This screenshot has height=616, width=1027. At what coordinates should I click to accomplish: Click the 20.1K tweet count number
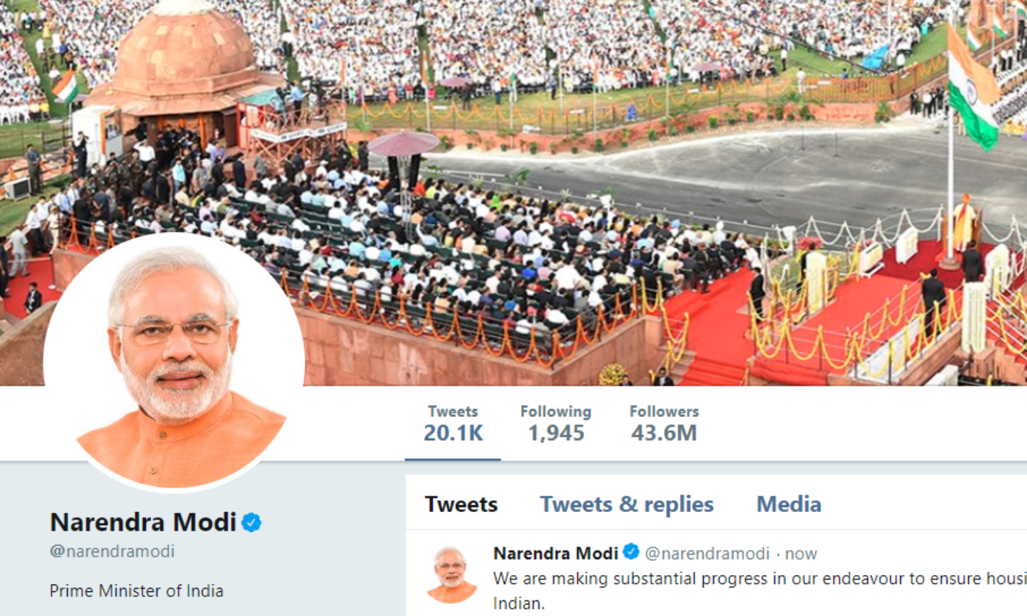(453, 433)
